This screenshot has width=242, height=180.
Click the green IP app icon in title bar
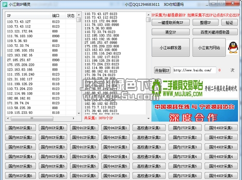(x=5, y=4)
